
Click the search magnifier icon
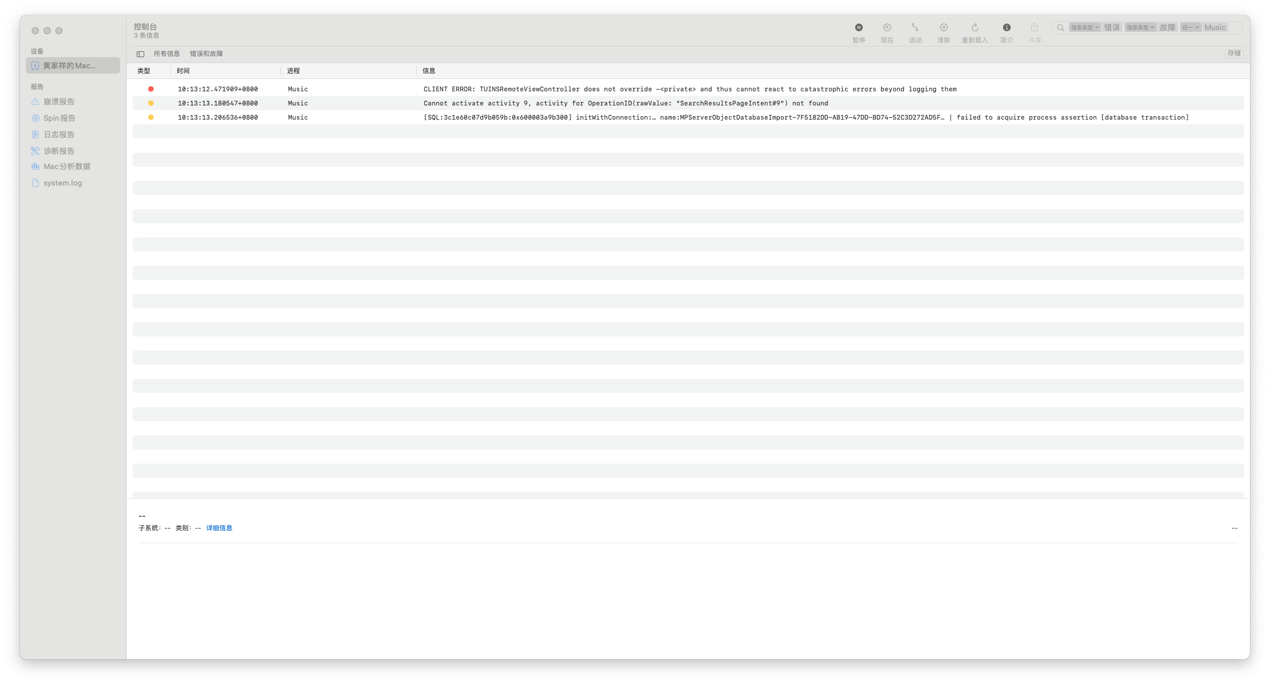pos(1060,28)
